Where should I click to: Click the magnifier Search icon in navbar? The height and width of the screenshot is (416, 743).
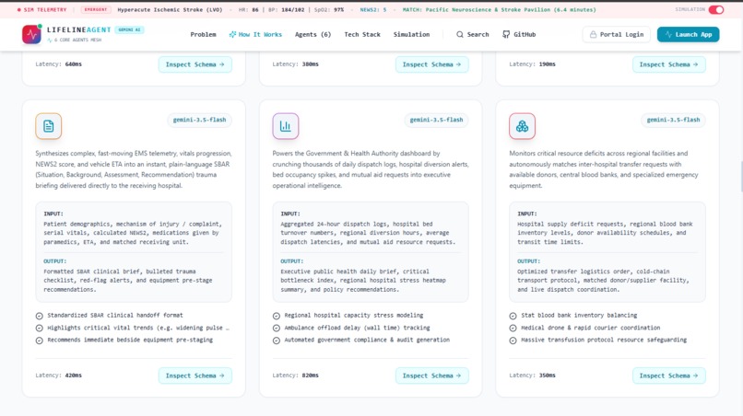pyautogui.click(x=460, y=35)
